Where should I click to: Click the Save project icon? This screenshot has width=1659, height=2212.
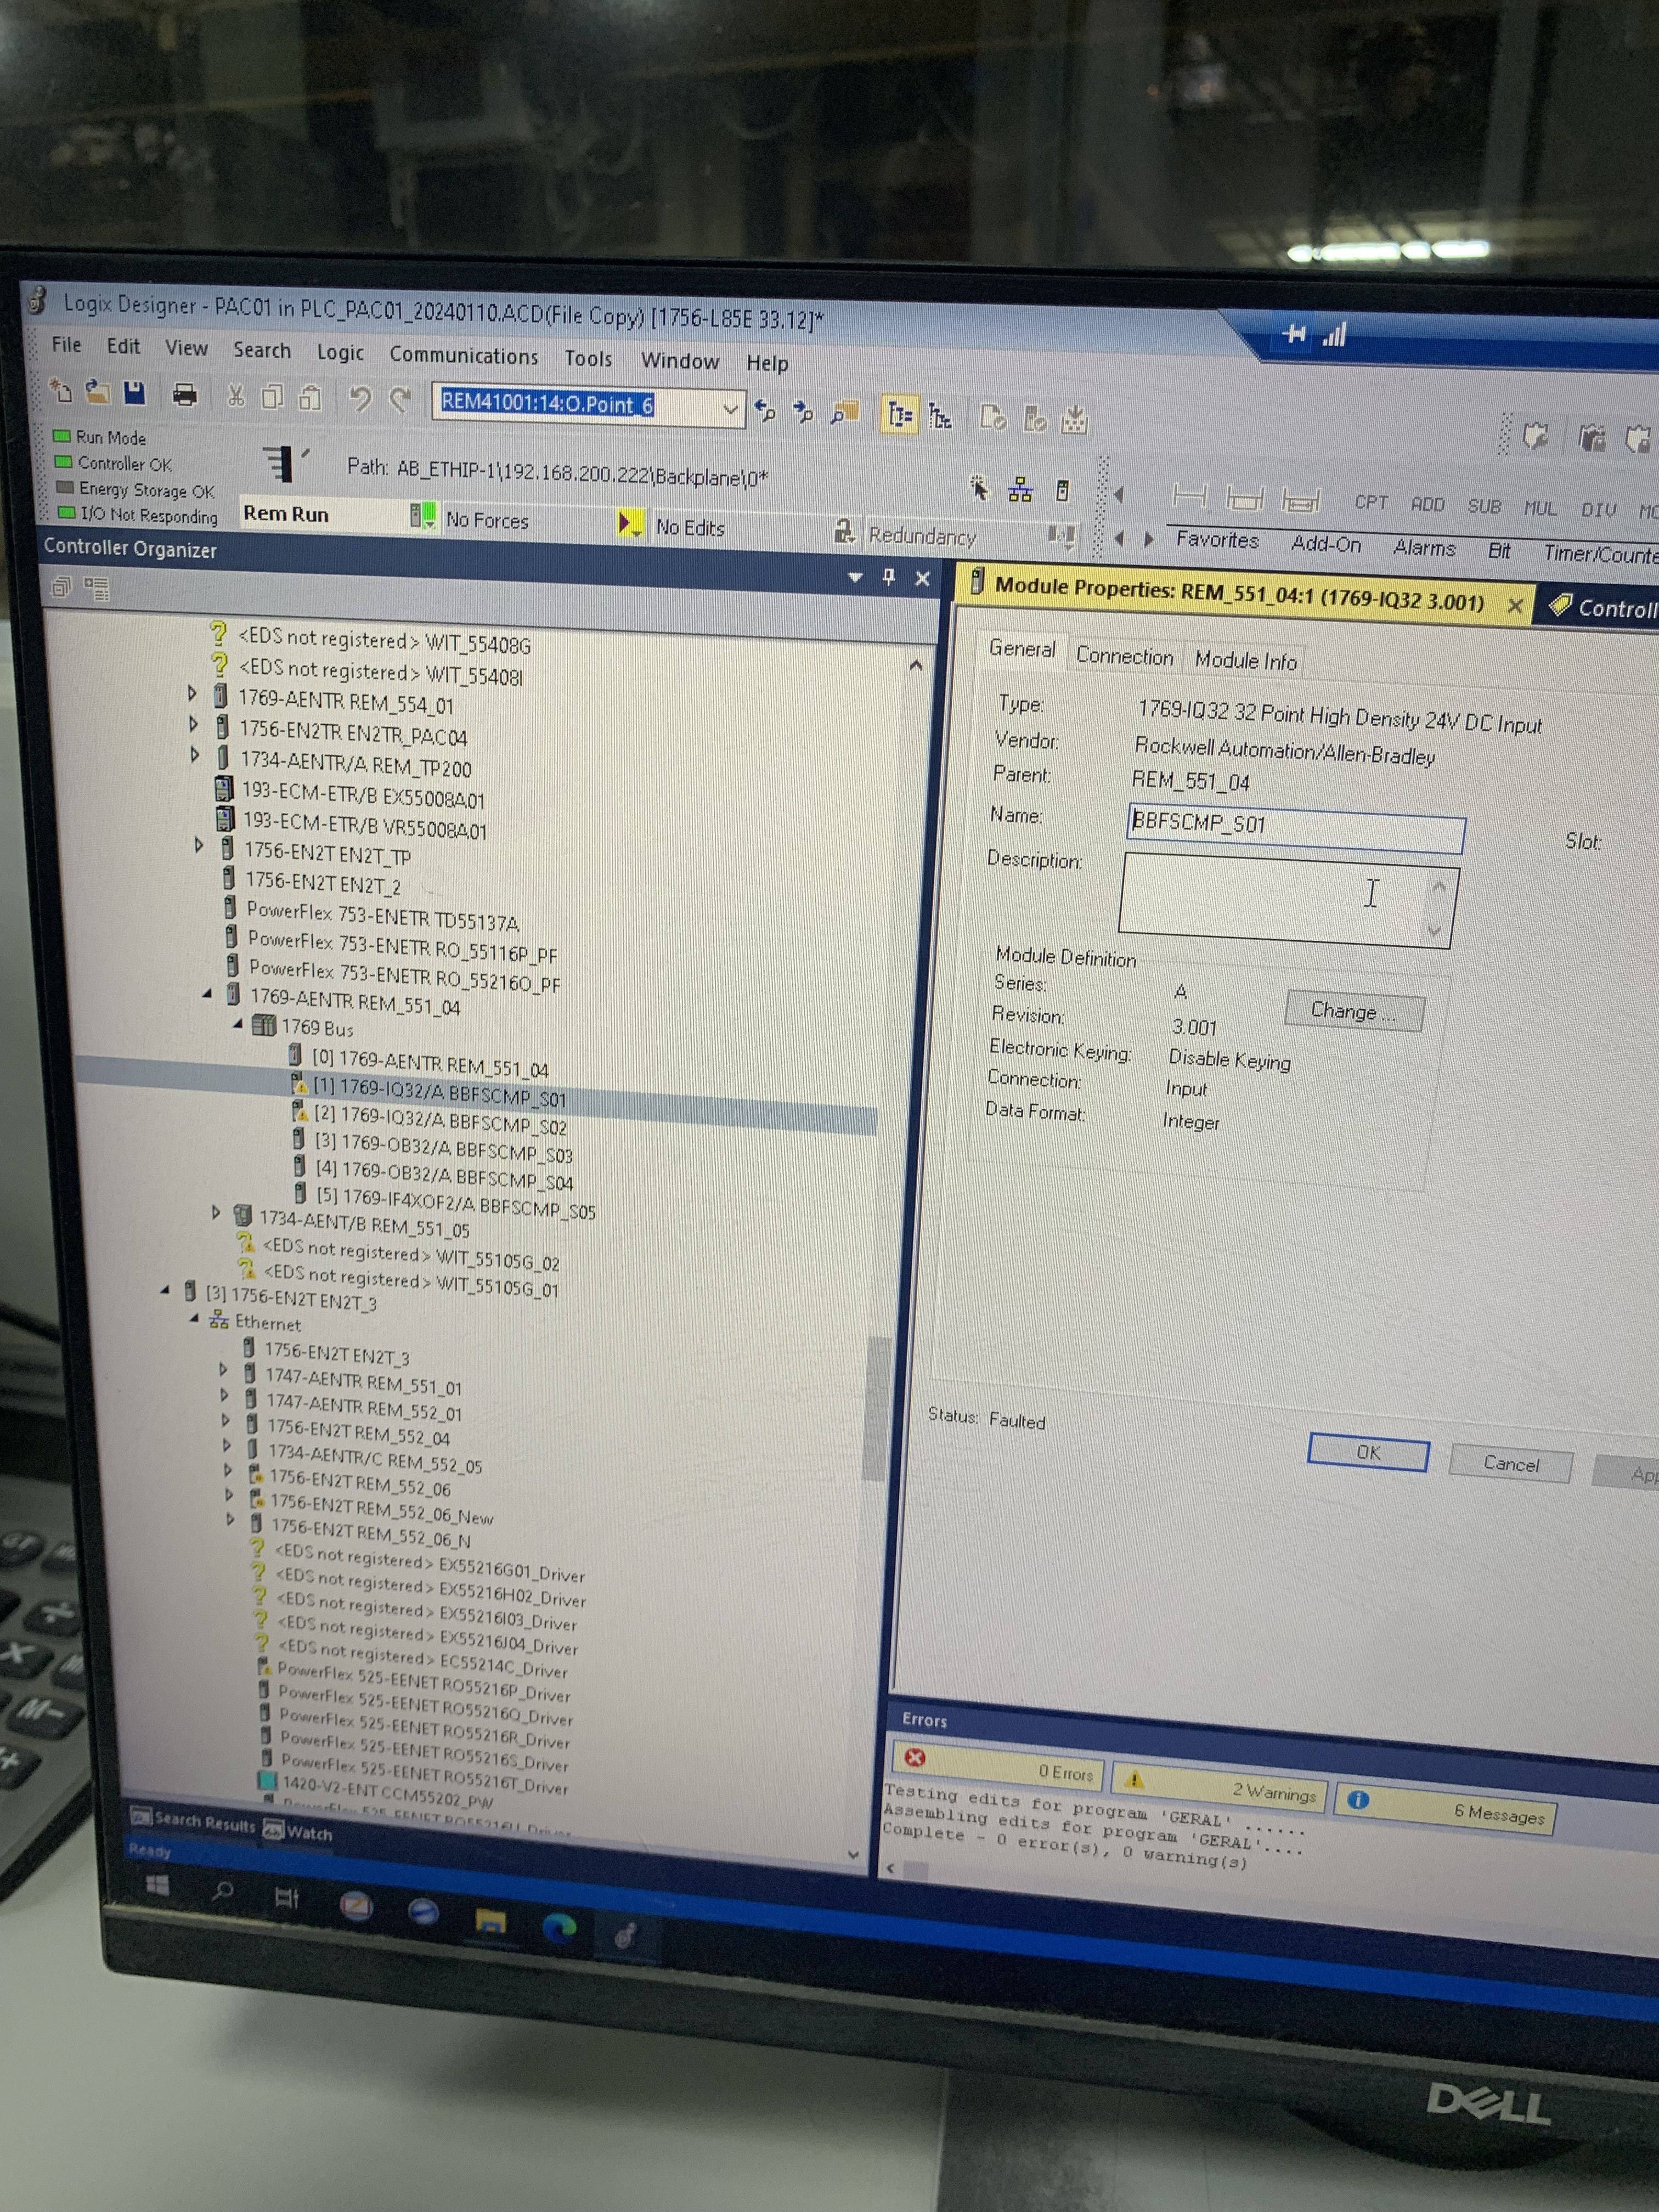tap(134, 394)
